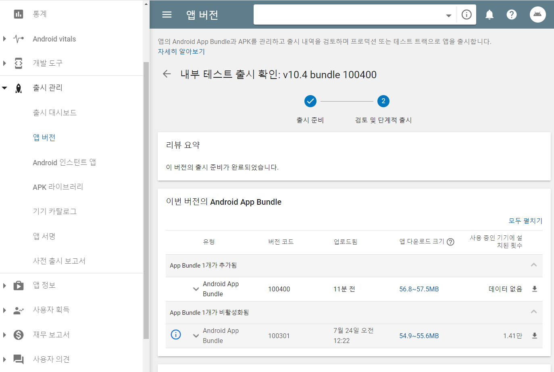The width and height of the screenshot is (554, 372).
Task: Open the Android account avatar
Action: pos(537,15)
